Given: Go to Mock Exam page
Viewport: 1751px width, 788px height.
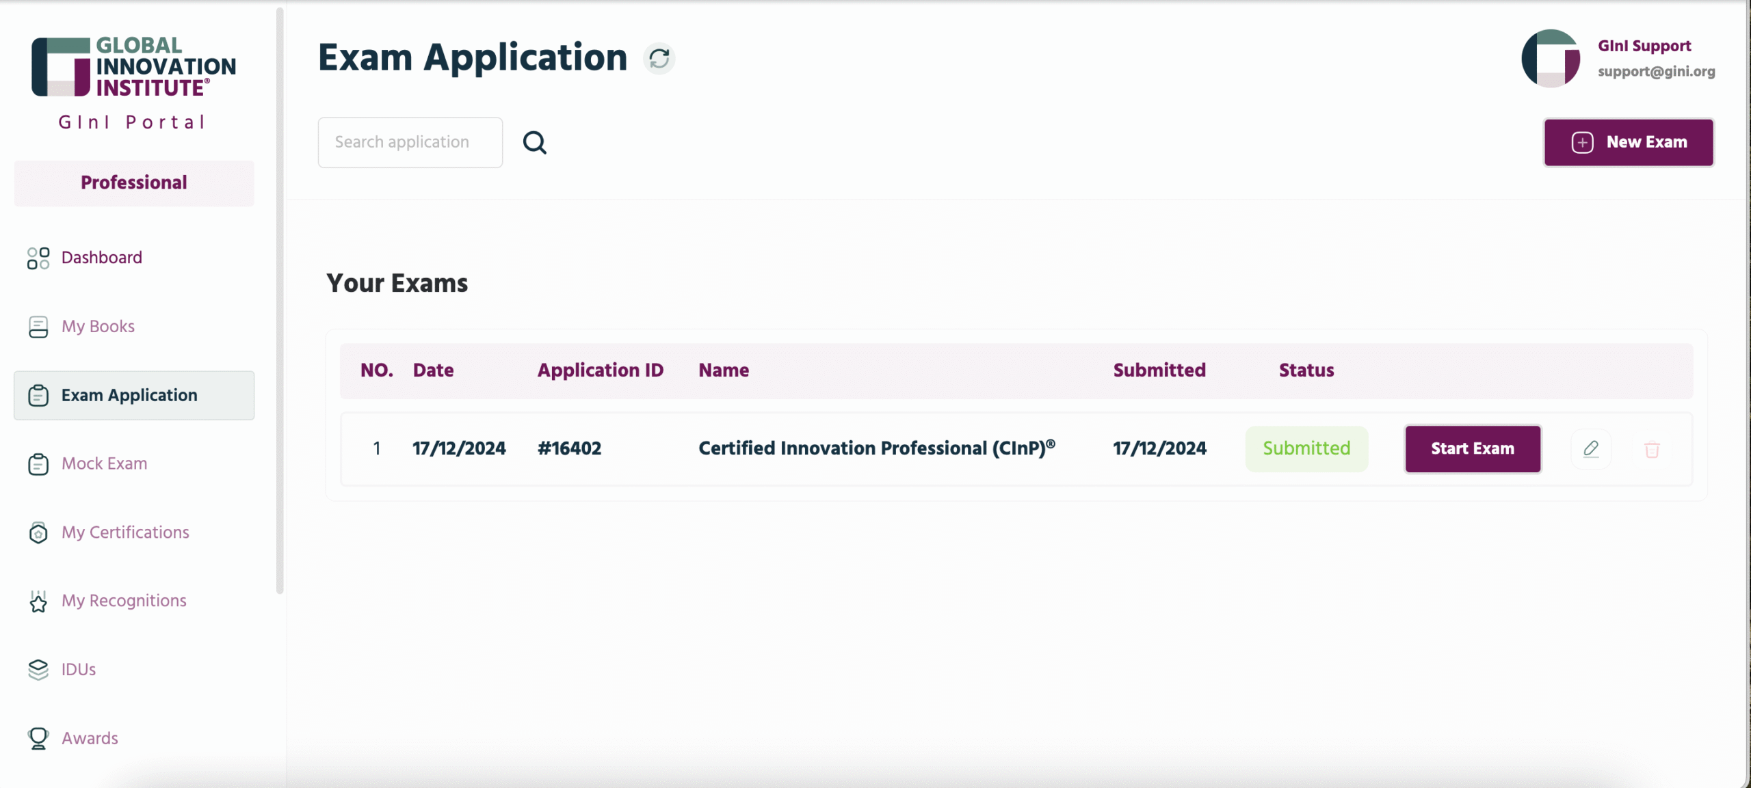Looking at the screenshot, I should tap(133, 463).
